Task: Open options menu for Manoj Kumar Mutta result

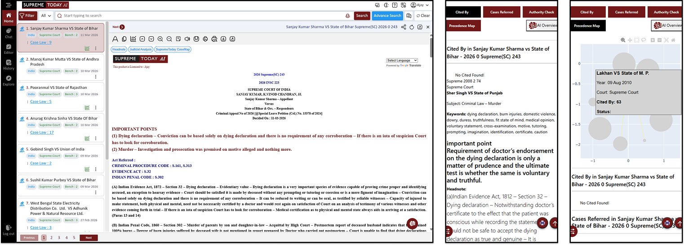Action: tap(96, 77)
